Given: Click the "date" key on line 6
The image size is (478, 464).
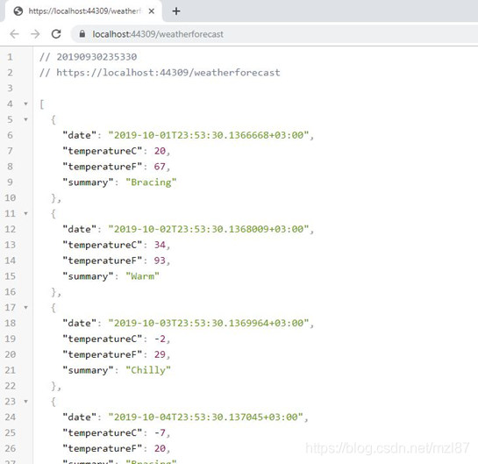Looking at the screenshot, I should tap(79, 135).
